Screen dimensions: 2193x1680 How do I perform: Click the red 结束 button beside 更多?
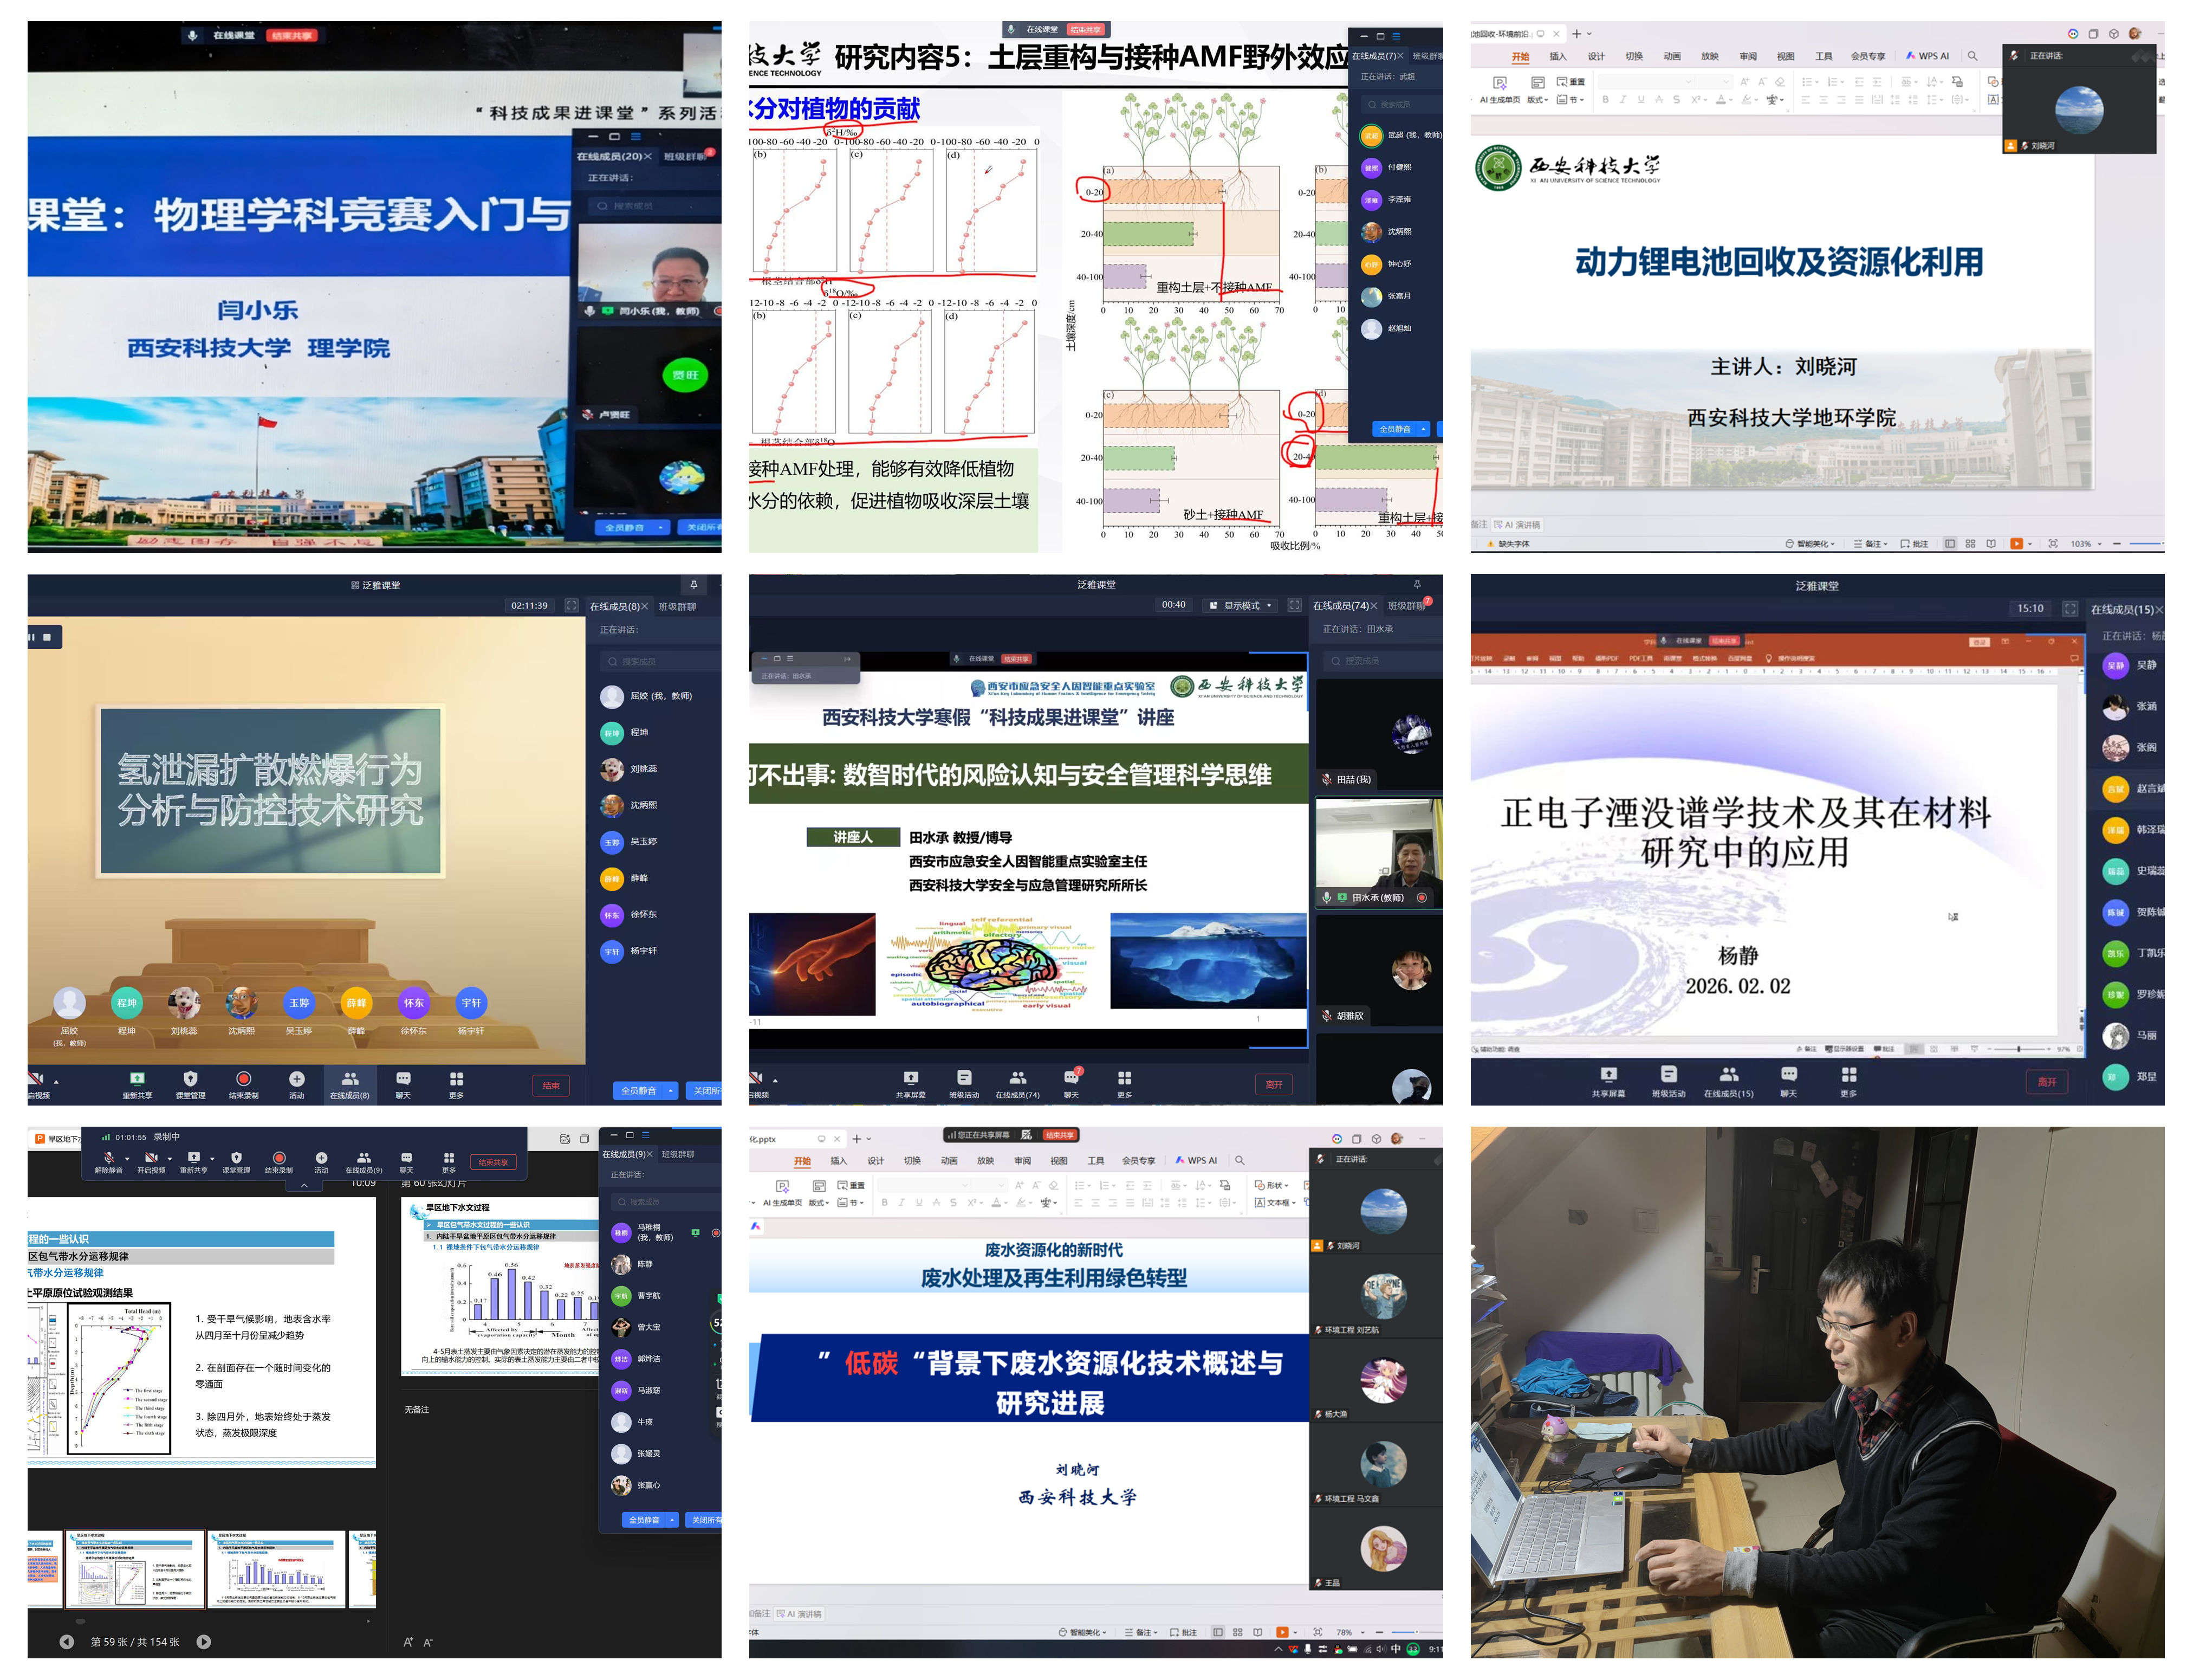click(x=551, y=1086)
